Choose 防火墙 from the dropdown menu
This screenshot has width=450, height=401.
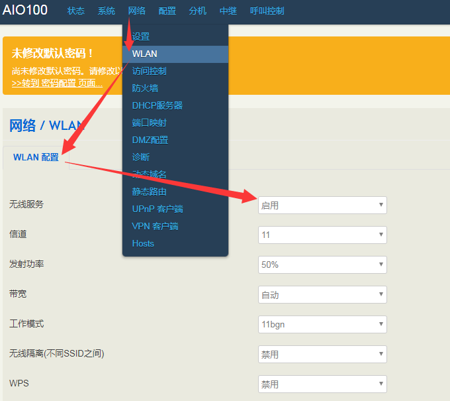click(x=175, y=89)
